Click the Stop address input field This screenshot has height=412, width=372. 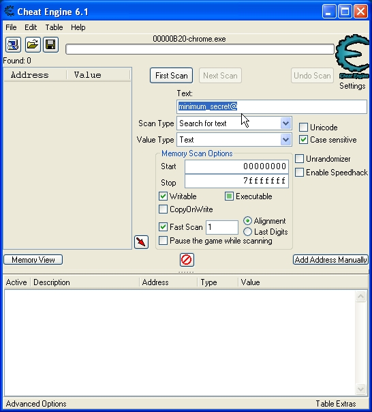[x=236, y=181]
